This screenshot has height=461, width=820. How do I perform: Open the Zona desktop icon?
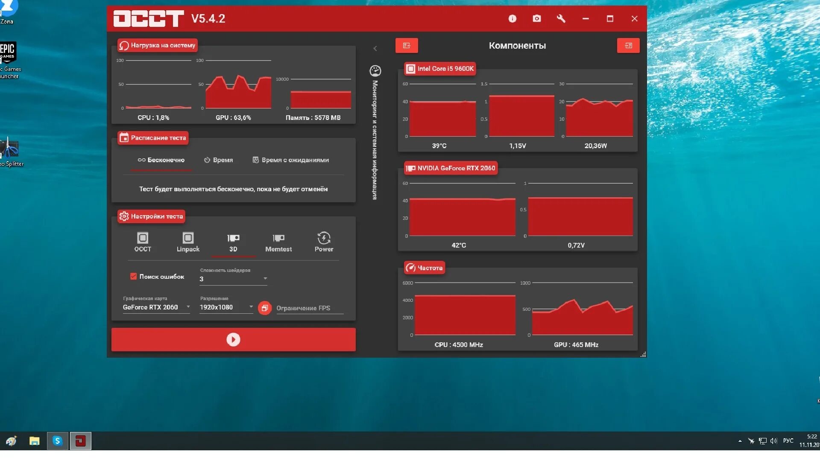(x=8, y=12)
